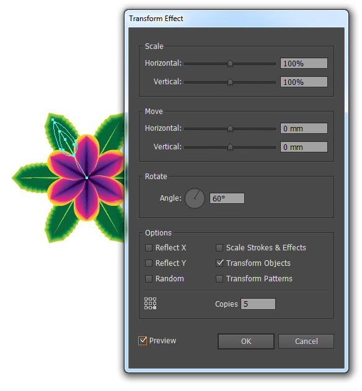This screenshot has height=391, width=362.
Task: Click the Move Horizontal slider handle
Action: pyautogui.click(x=230, y=128)
